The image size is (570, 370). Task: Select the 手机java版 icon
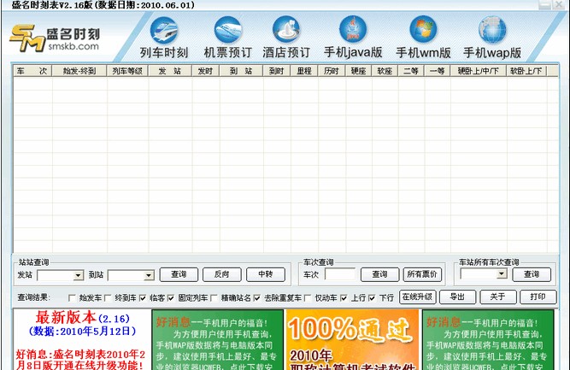coord(352,38)
